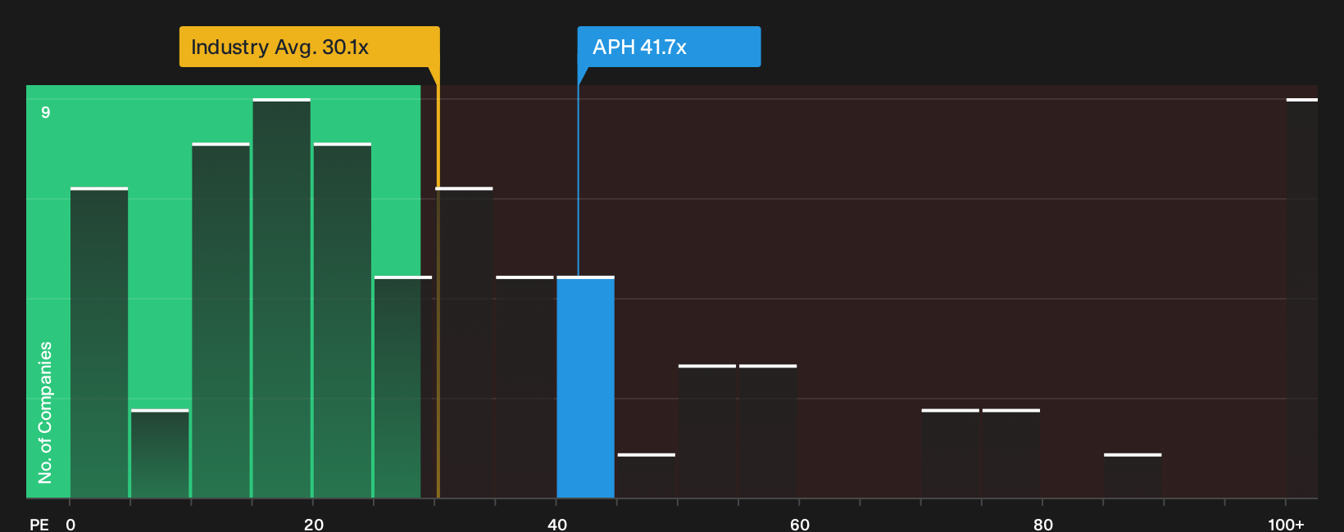The height and width of the screenshot is (532, 1344).
Task: Click the green bar between PE 25 and 30
Action: 403,387
